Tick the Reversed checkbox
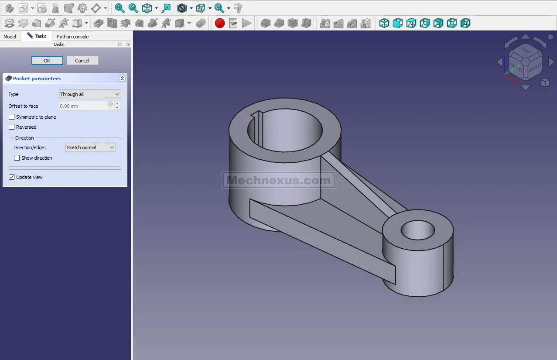This screenshot has width=557, height=360. click(x=12, y=127)
